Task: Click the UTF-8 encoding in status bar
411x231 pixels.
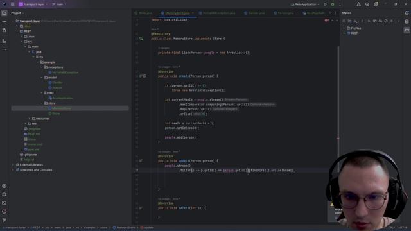Action: point(403,228)
